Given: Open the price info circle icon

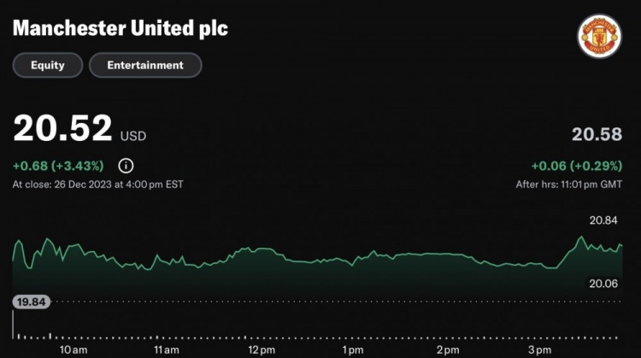Looking at the screenshot, I should (x=126, y=166).
